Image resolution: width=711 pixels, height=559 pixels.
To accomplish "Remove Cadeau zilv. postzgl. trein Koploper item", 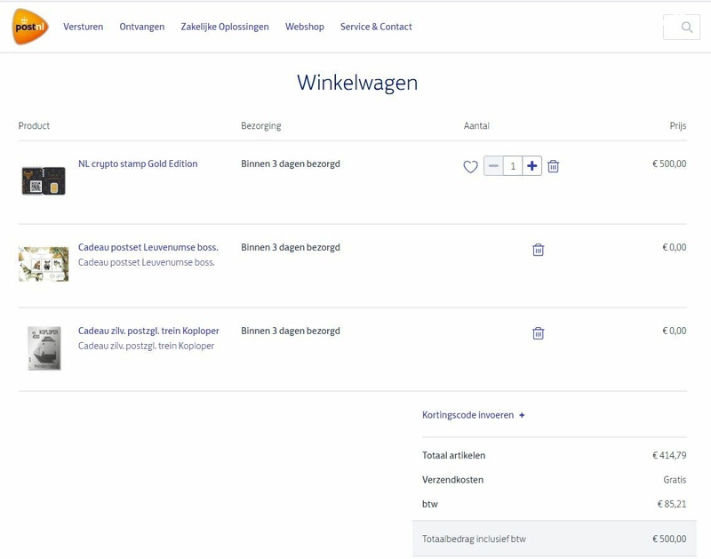I will point(538,331).
